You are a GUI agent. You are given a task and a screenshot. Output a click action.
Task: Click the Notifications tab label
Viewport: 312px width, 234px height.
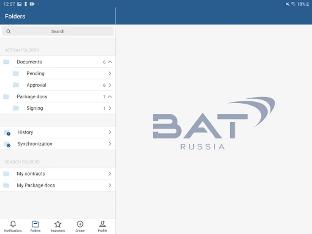click(13, 231)
